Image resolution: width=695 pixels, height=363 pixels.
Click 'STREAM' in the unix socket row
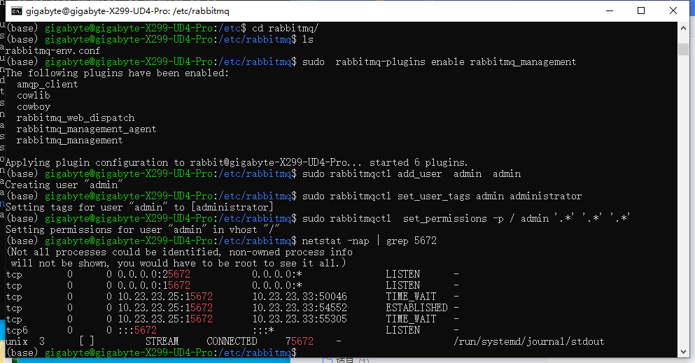pos(162,341)
